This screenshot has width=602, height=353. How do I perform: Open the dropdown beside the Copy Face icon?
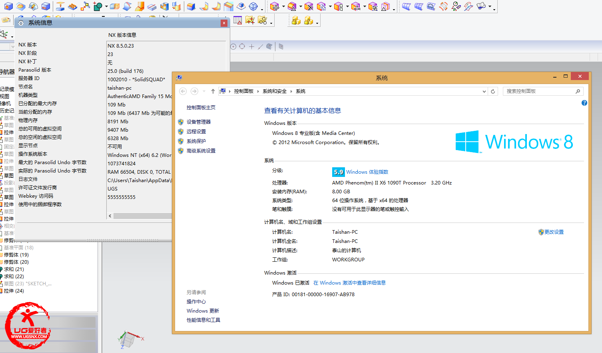tap(330, 6)
